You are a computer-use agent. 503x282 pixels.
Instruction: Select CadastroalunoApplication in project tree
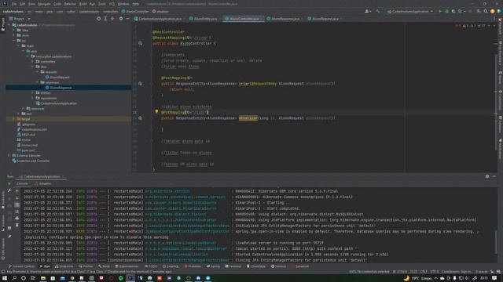(57, 103)
